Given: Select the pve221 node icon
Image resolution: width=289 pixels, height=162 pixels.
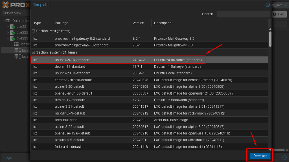Looking at the screenshot, I should tap(12, 27).
